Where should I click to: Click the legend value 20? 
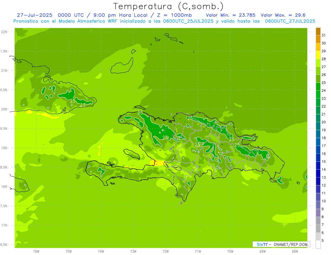click(324, 122)
